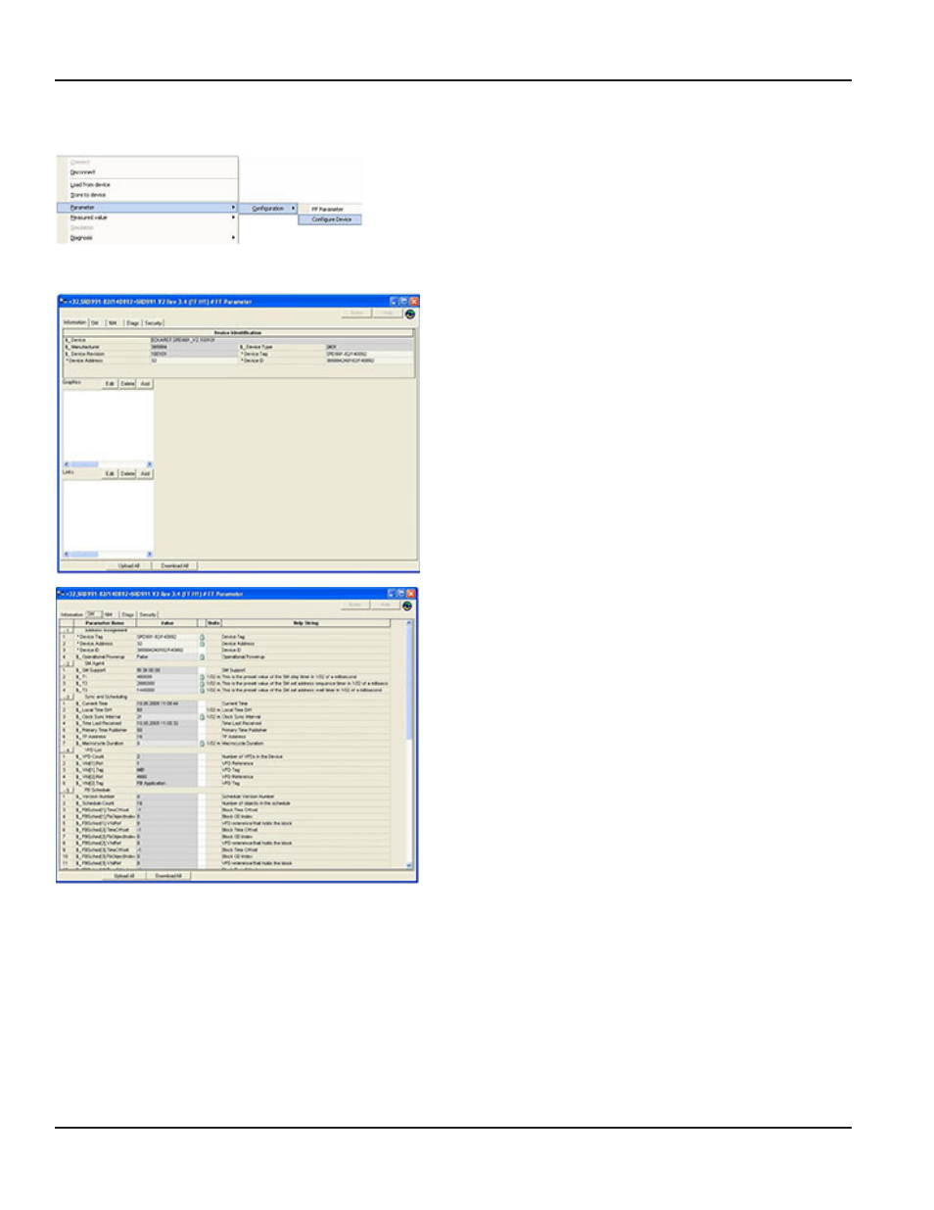Click Delete button beside Graphics list
Screen dimensions: 934x1210
pyautogui.click(x=127, y=384)
